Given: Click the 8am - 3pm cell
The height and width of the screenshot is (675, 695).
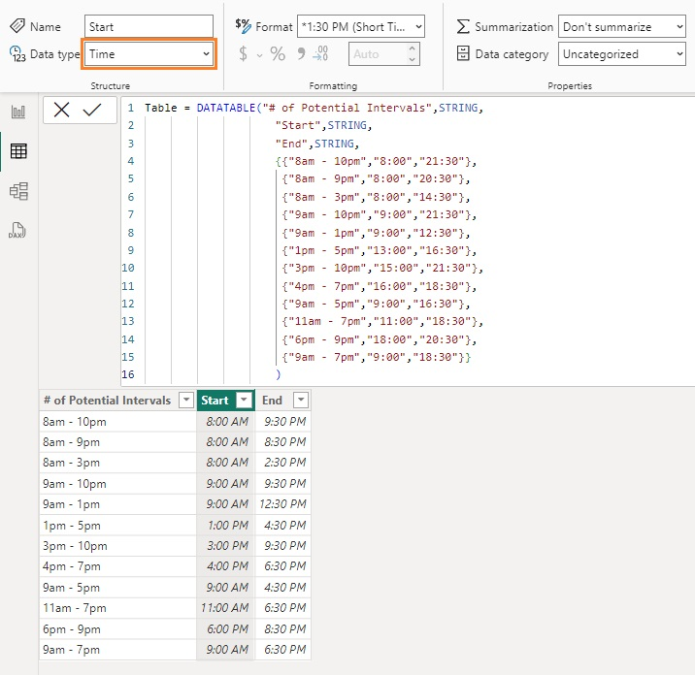Looking at the screenshot, I should [x=117, y=463].
